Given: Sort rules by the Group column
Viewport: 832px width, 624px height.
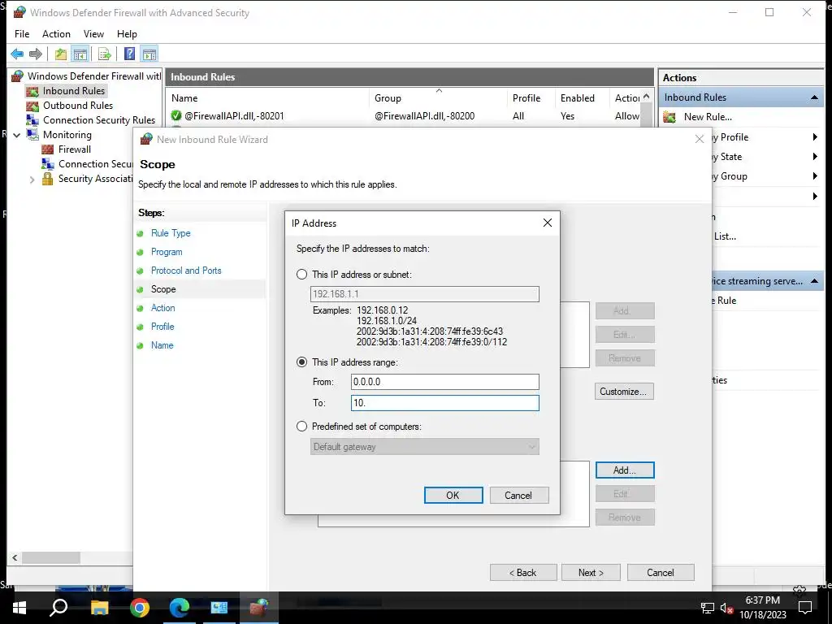Looking at the screenshot, I should coord(438,98).
